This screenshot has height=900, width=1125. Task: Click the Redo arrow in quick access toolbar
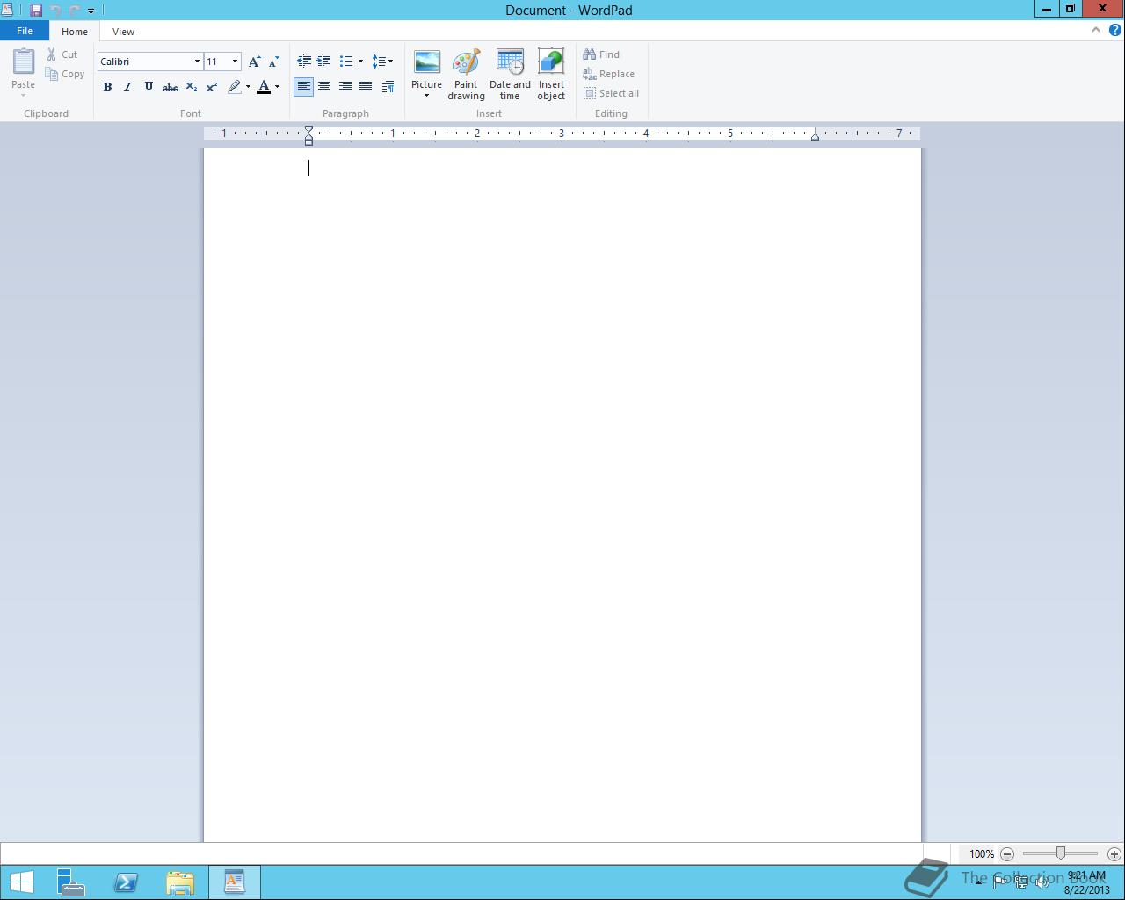pyautogui.click(x=75, y=11)
